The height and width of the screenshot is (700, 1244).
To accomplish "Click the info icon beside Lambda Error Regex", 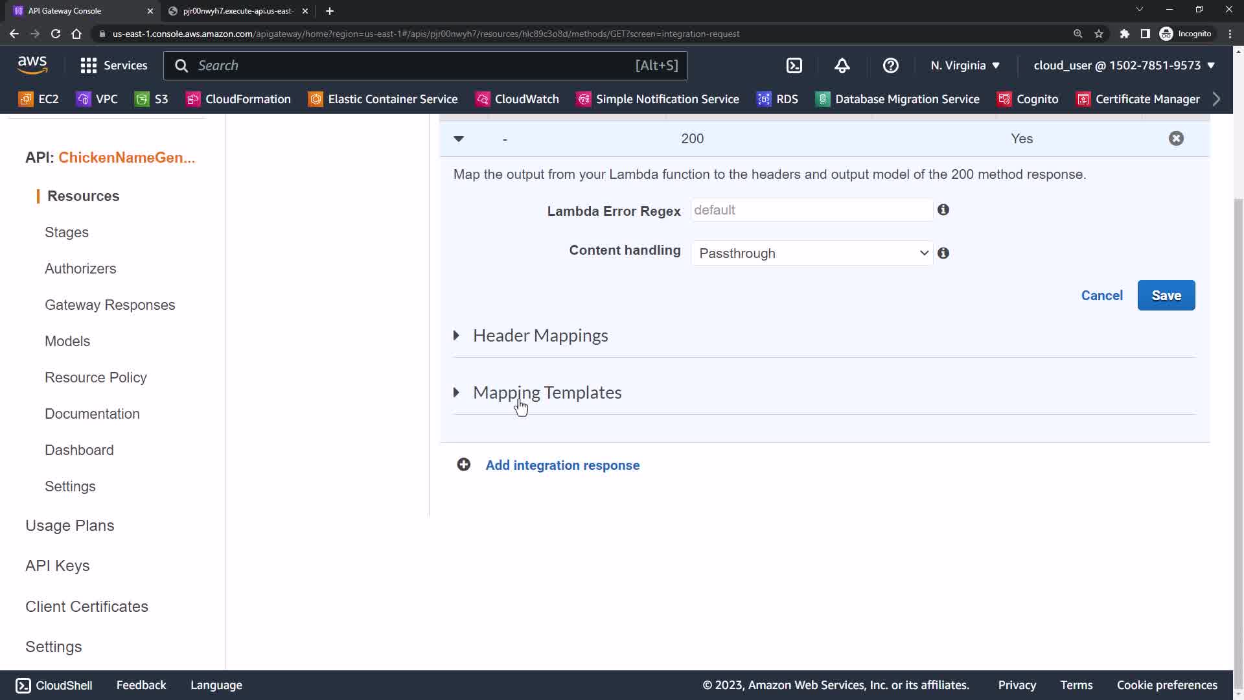I will click(943, 210).
